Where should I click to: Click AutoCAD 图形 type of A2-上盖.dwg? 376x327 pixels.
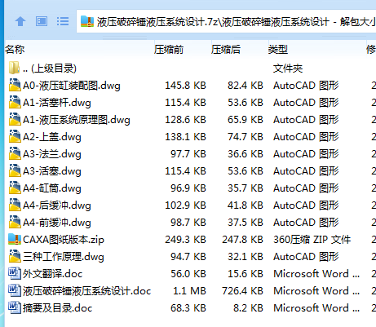pos(306,137)
